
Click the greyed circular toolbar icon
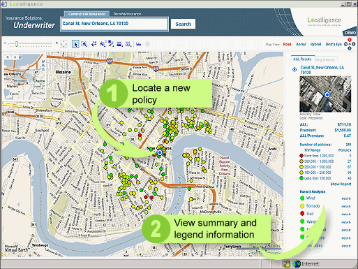click(147, 44)
